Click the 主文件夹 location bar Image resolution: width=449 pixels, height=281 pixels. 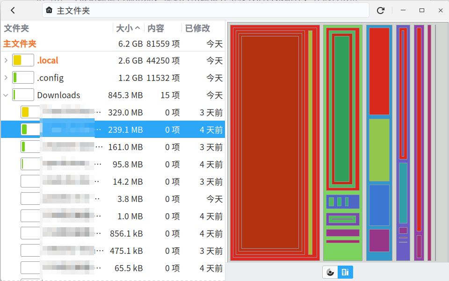click(206, 11)
